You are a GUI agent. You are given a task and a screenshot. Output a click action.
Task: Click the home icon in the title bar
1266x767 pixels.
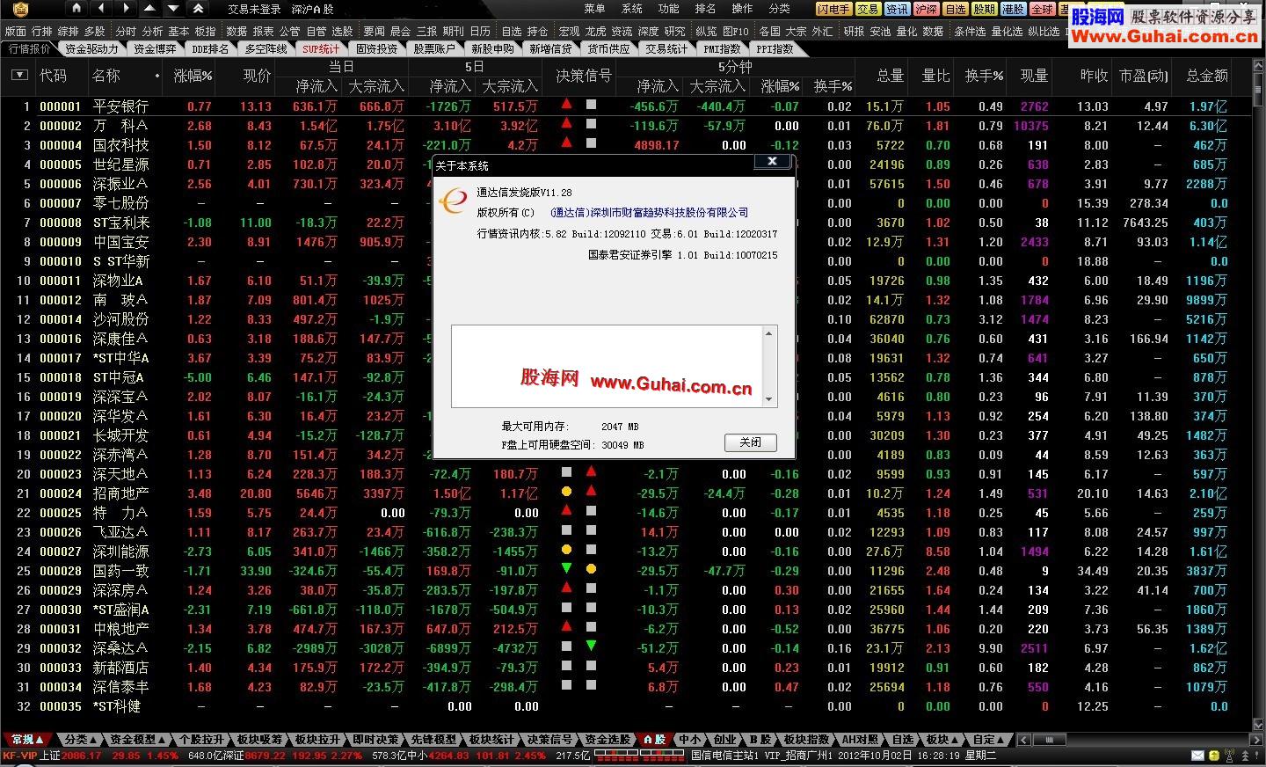click(76, 9)
